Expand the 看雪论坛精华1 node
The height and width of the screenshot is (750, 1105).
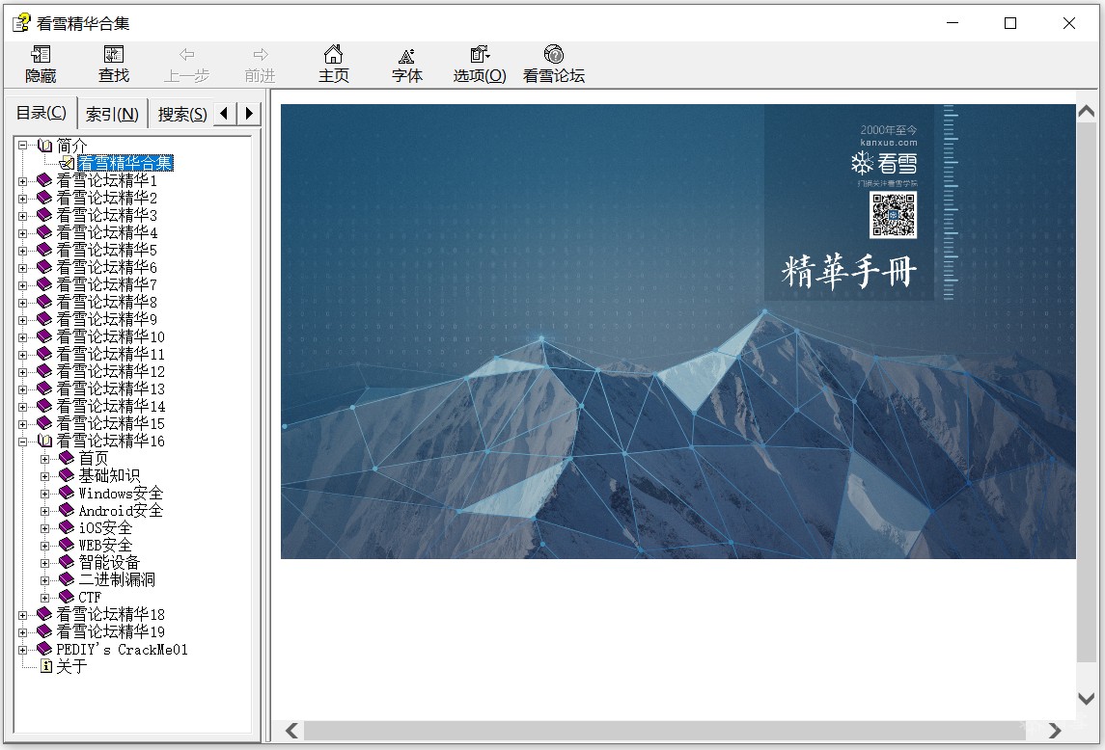tap(22, 181)
